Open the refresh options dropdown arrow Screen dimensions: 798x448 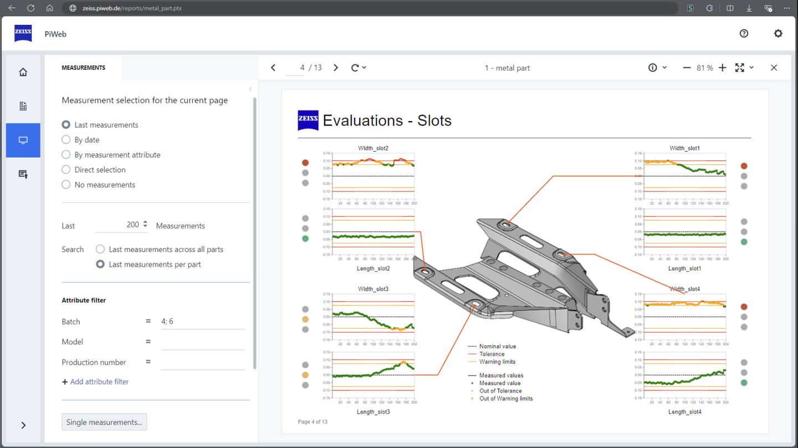tap(364, 67)
